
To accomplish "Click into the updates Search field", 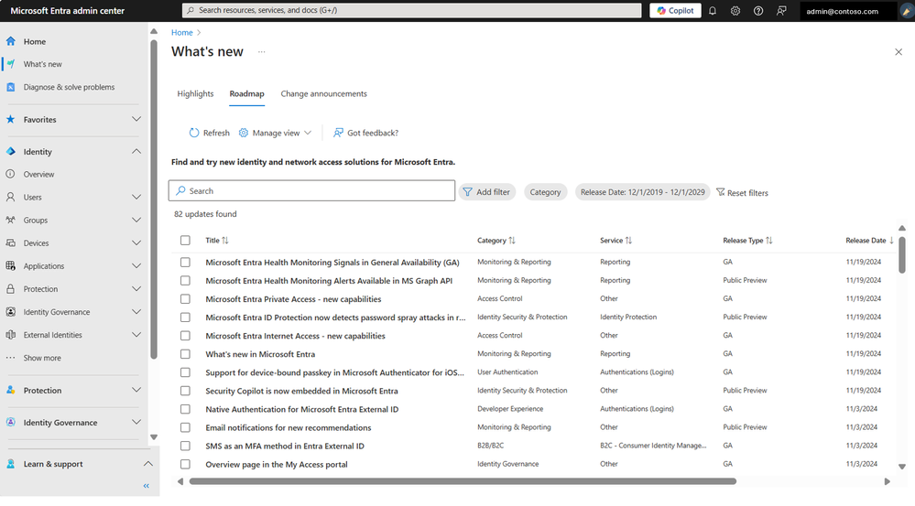I will pos(311,190).
